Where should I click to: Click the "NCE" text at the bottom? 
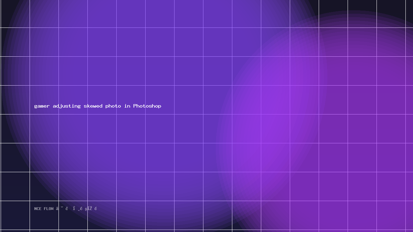pos(38,209)
